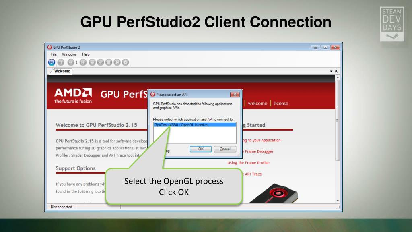Image resolution: width=412 pixels, height=232 pixels.
Task: Click Cancel in the API dialog
Action: (x=225, y=149)
